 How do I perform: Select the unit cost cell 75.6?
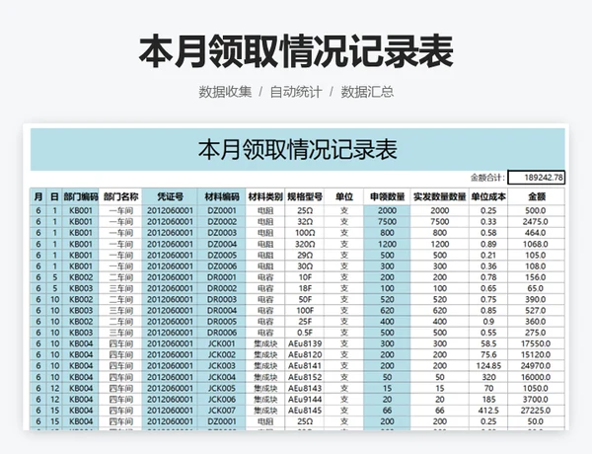[488, 354]
